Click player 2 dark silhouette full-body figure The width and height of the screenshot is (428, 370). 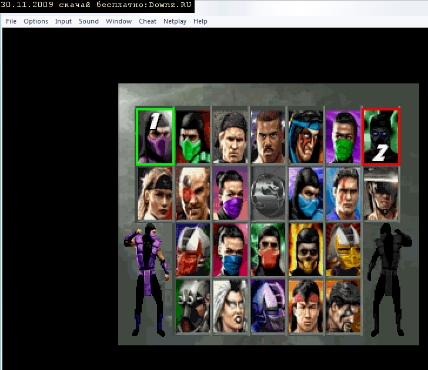[x=389, y=280]
